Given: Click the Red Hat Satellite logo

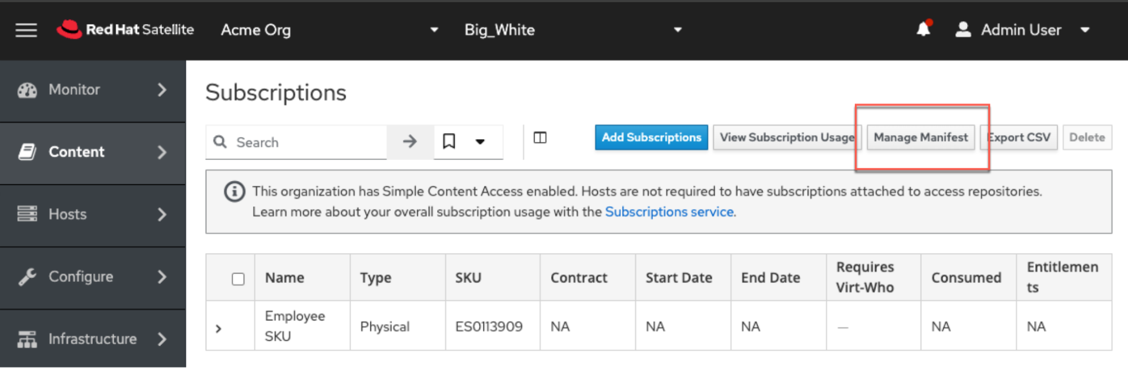Looking at the screenshot, I should [x=125, y=29].
